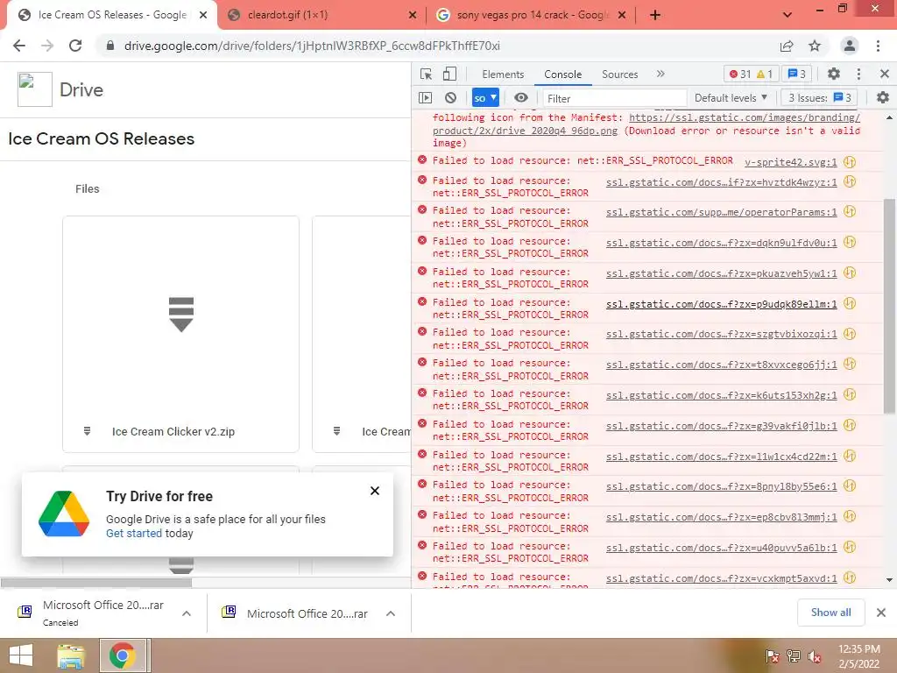Click the warning count badge showing 1
This screenshot has height=673, width=897.
coord(765,74)
